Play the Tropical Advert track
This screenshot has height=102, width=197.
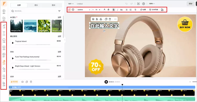pyautogui.click(x=13, y=43)
